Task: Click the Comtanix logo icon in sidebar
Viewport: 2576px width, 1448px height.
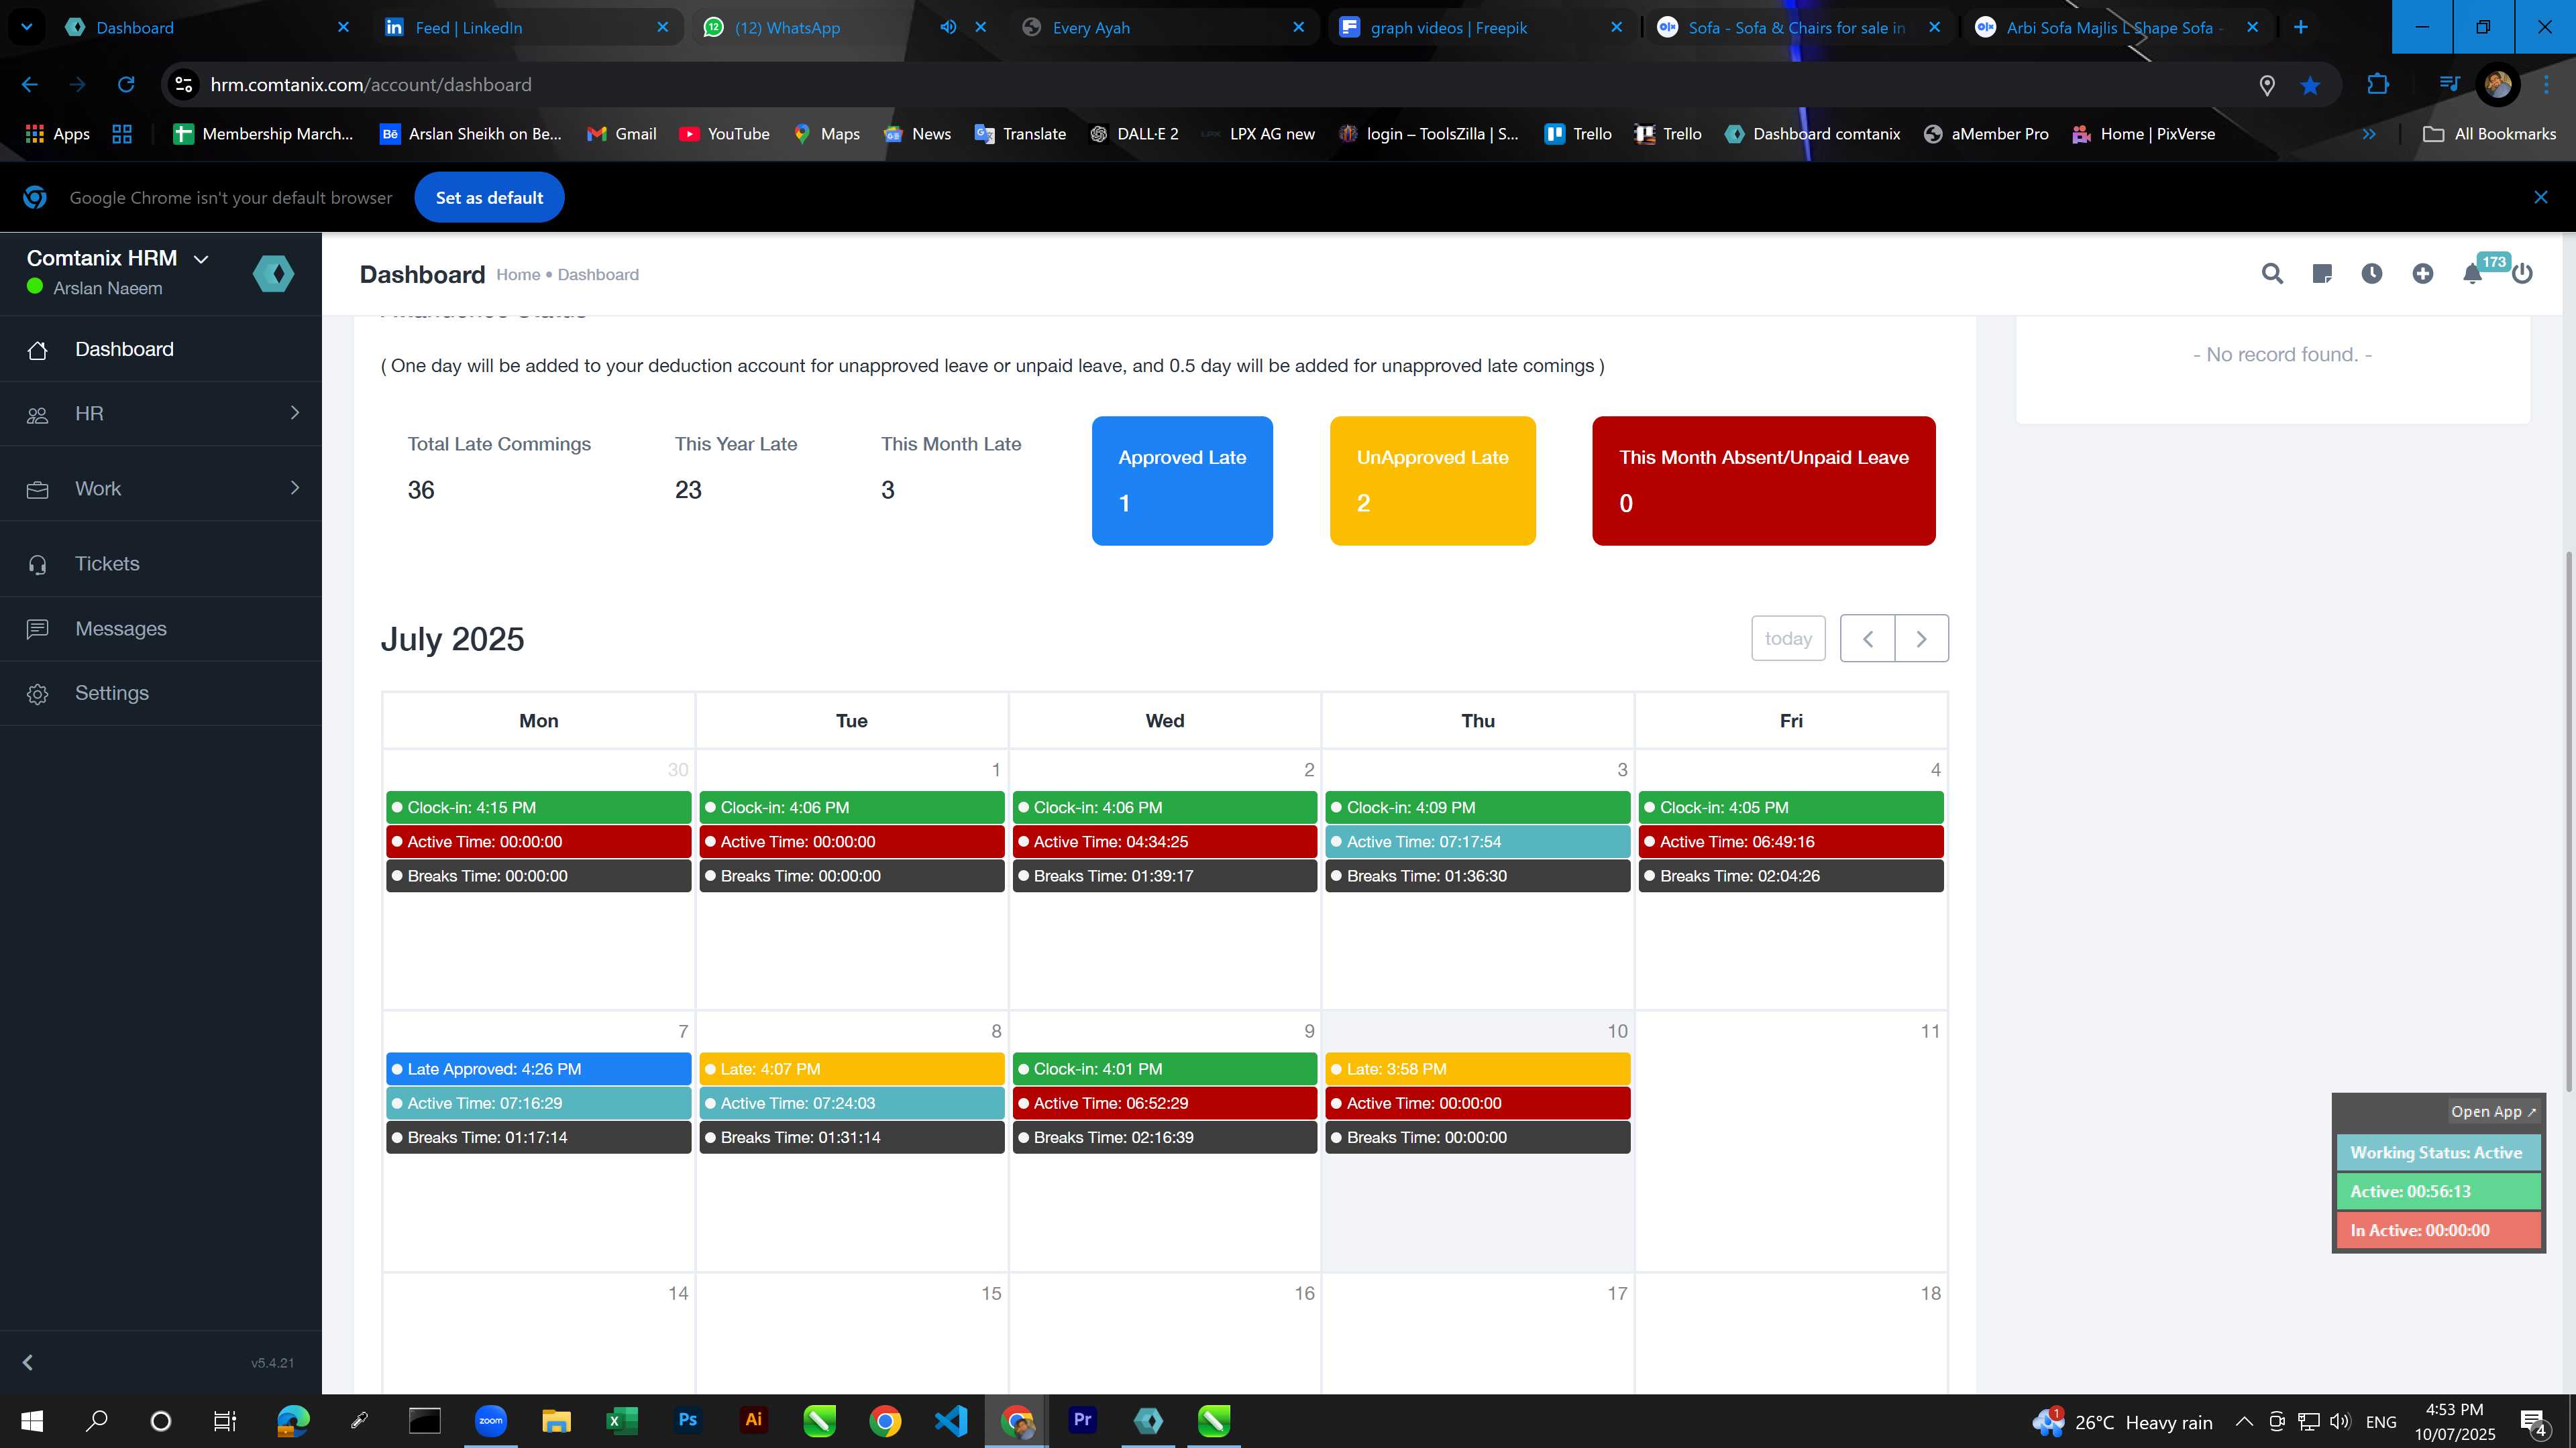Action: 273,274
